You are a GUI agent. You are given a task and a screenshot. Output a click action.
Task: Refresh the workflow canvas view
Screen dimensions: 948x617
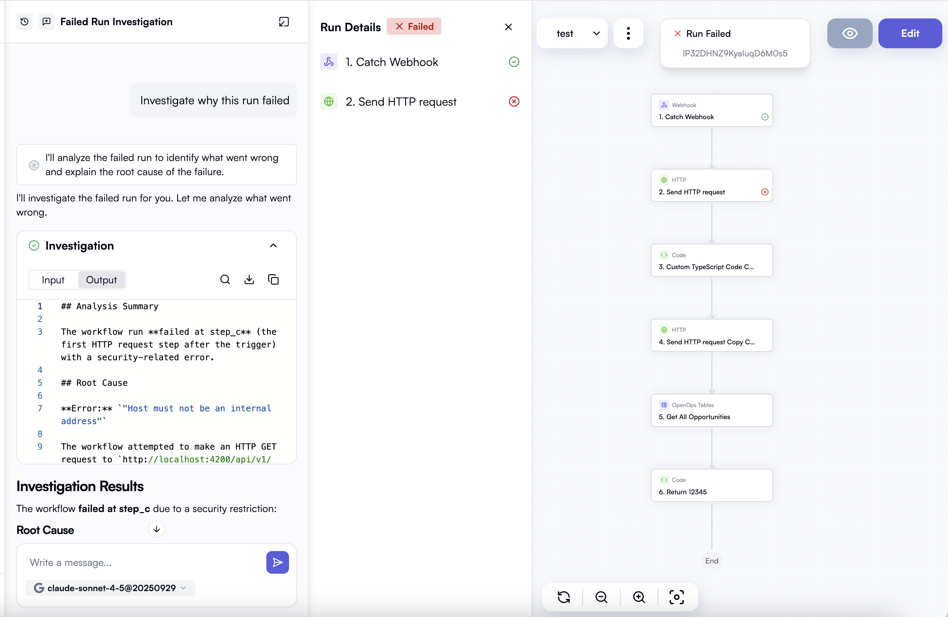[x=563, y=597]
